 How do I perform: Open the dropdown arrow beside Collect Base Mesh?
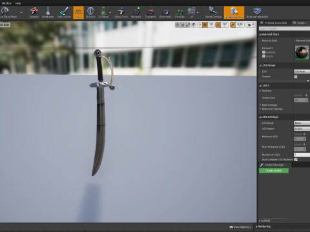[21, 12]
